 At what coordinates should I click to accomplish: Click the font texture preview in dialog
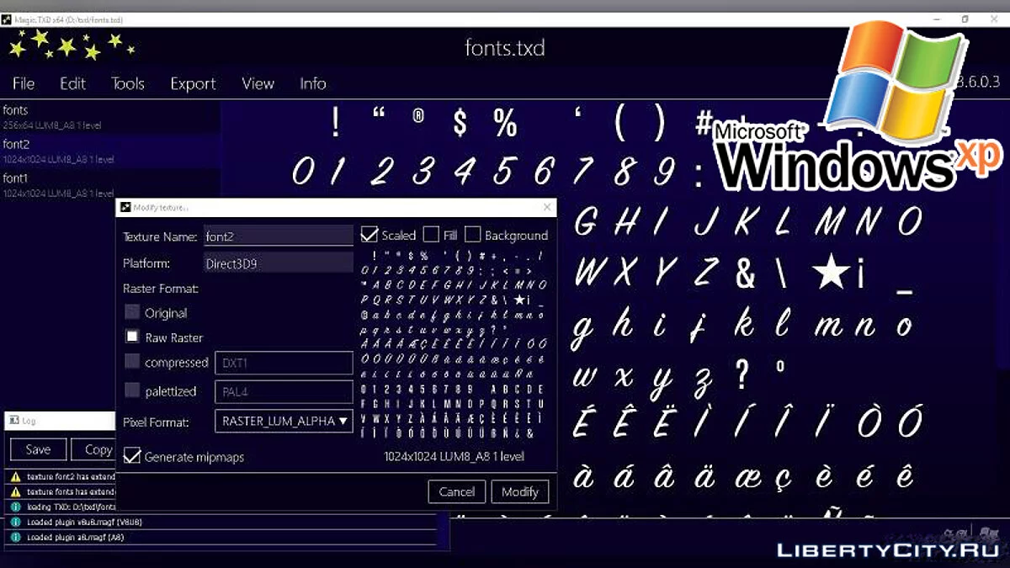454,344
